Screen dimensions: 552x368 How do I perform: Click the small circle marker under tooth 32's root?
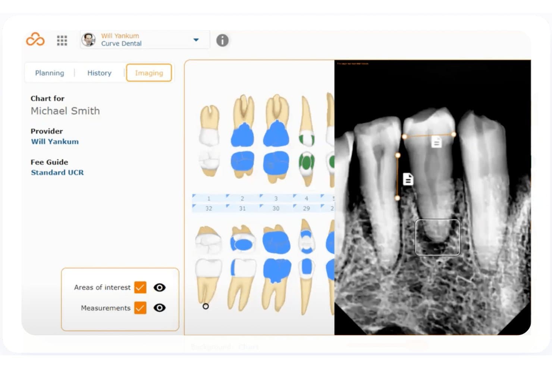(206, 306)
